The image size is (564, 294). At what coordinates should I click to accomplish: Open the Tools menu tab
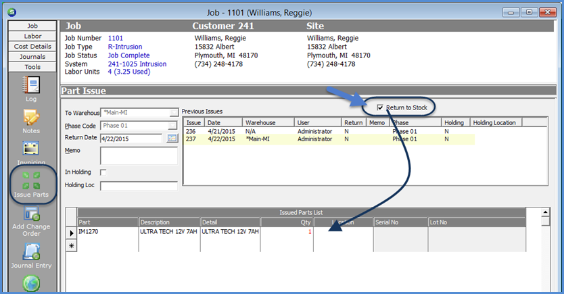32,67
